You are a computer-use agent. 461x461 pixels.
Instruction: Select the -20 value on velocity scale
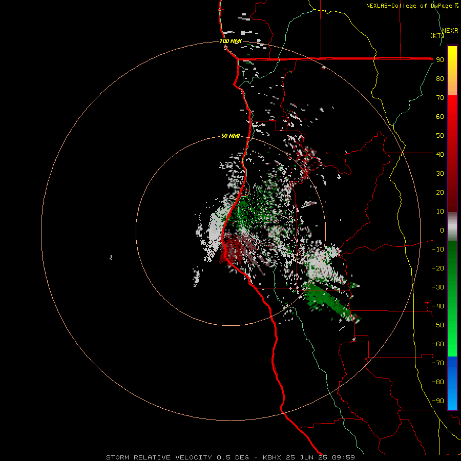click(x=438, y=268)
